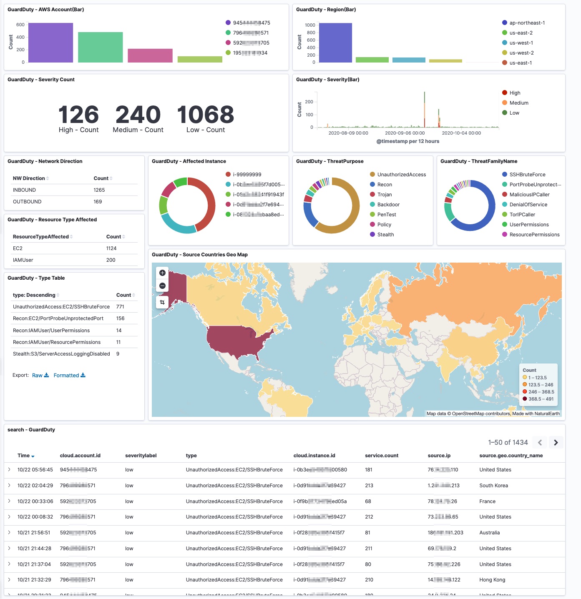Sort Type Table by type descending
This screenshot has width=581, height=599.
(36, 295)
